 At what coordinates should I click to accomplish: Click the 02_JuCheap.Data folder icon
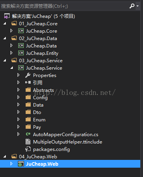[x=14, y=38]
